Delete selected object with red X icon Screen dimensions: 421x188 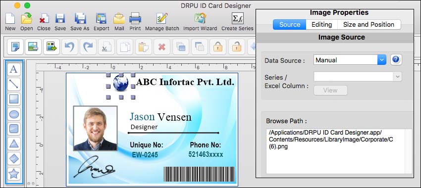162,47
